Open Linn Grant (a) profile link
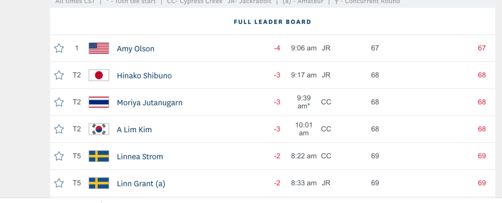Screen dimensions: 502x203 click(x=141, y=184)
